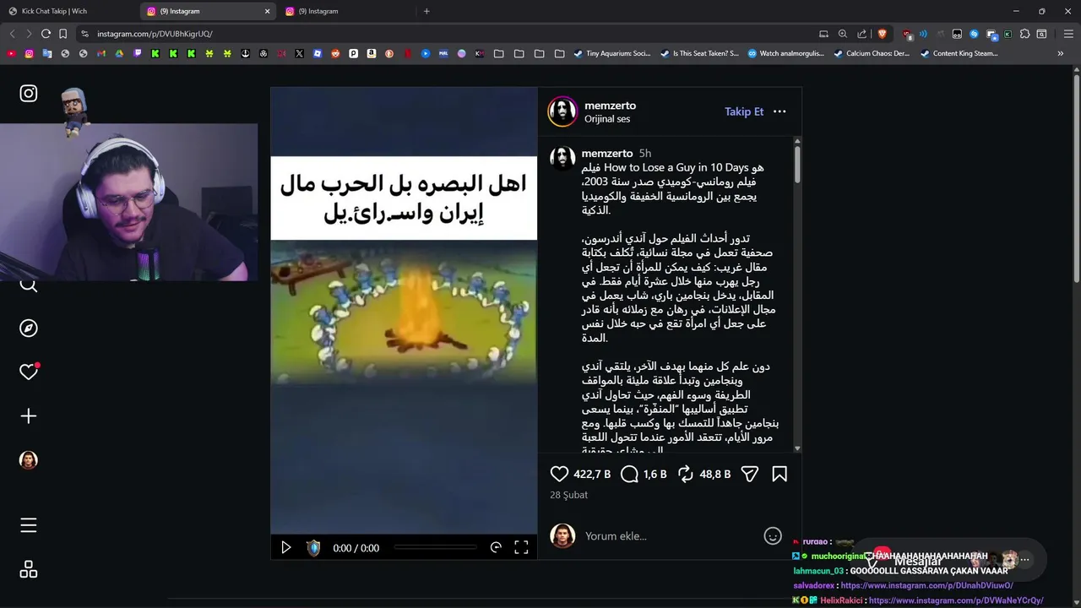Viewport: 1081px width, 608px height.
Task: Open Twitch bookmark icon
Action: coord(138,53)
